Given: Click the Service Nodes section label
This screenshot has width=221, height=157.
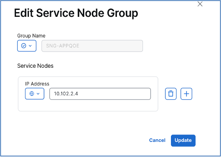Looking at the screenshot, I should click(35, 66).
